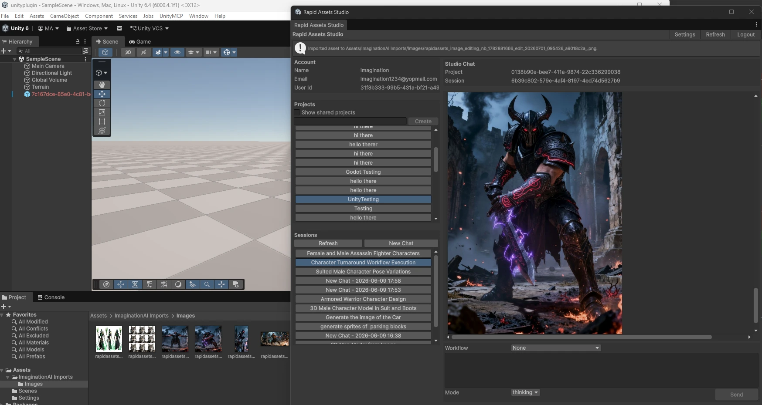Click Settings in Rapid Assets Studio
Screen dimensions: 762x405
685,34
